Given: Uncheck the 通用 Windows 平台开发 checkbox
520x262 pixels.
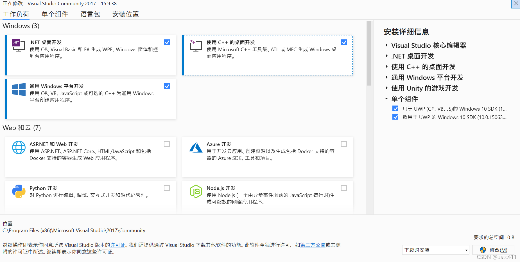Looking at the screenshot, I should [x=167, y=86].
